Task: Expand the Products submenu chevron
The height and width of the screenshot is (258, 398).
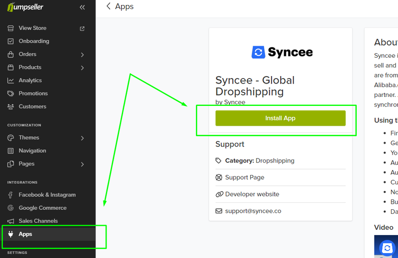Action: click(x=82, y=68)
